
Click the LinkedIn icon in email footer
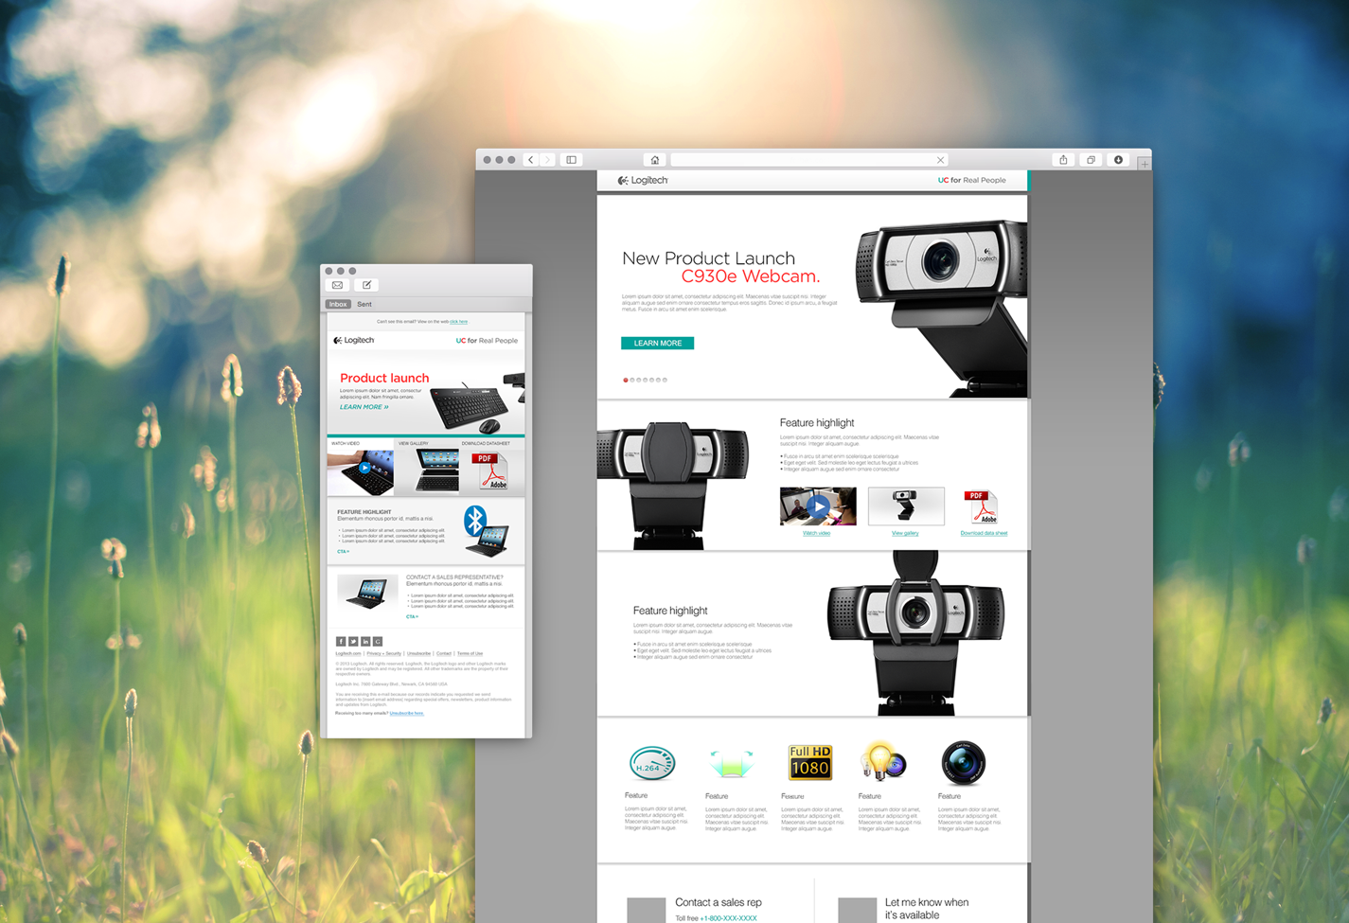pos(365,642)
